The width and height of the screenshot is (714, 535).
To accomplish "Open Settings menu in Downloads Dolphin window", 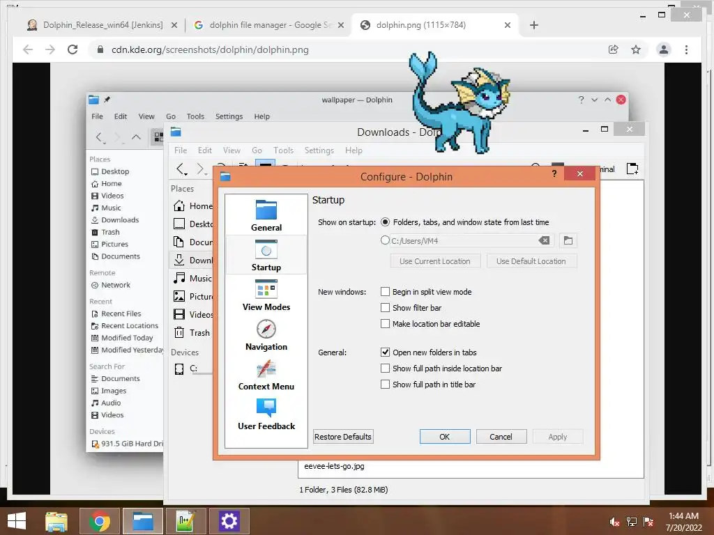I will (x=319, y=150).
